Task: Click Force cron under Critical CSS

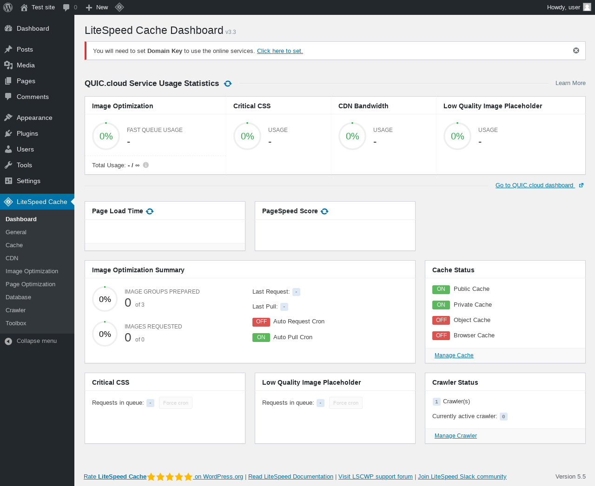Action: pyautogui.click(x=176, y=403)
